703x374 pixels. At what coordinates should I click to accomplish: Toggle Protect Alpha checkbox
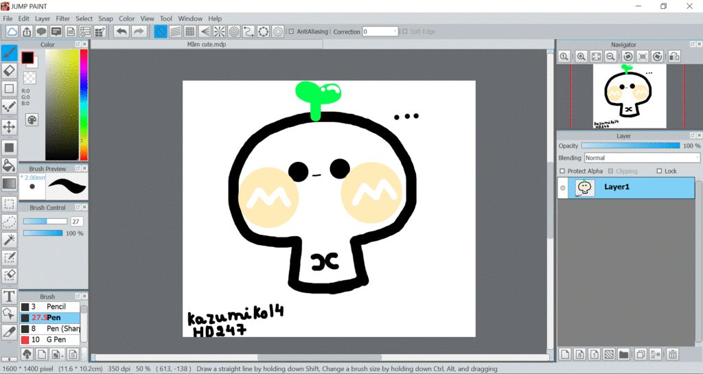562,171
